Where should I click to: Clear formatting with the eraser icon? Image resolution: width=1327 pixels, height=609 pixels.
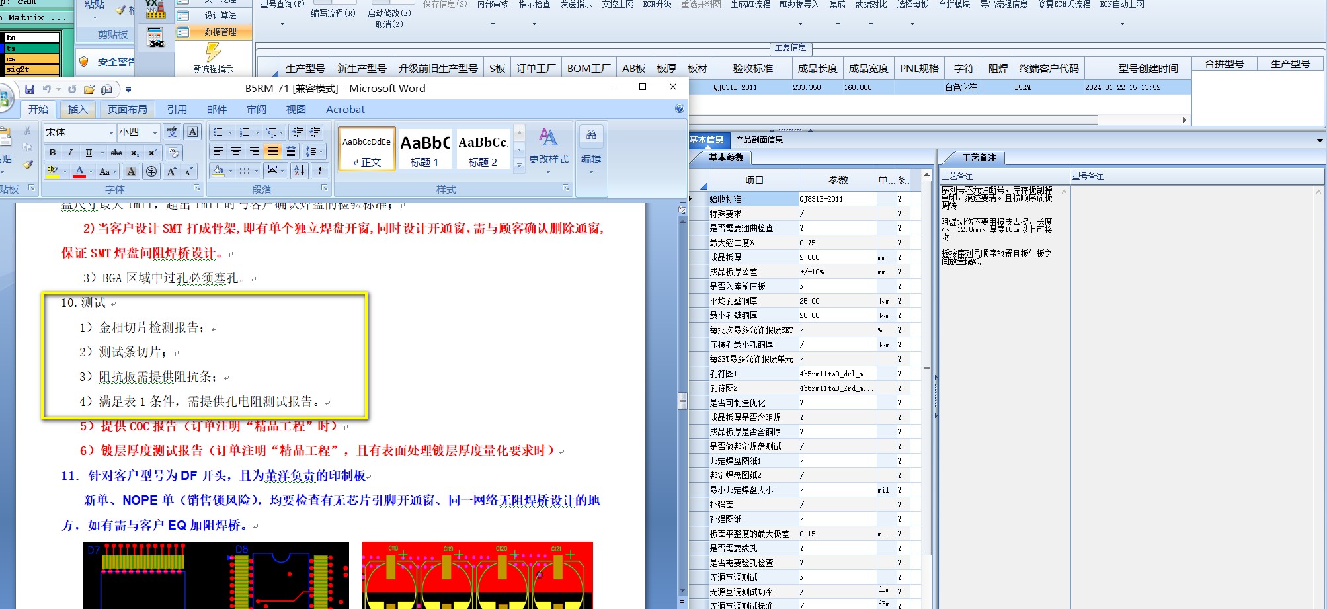coord(174,153)
